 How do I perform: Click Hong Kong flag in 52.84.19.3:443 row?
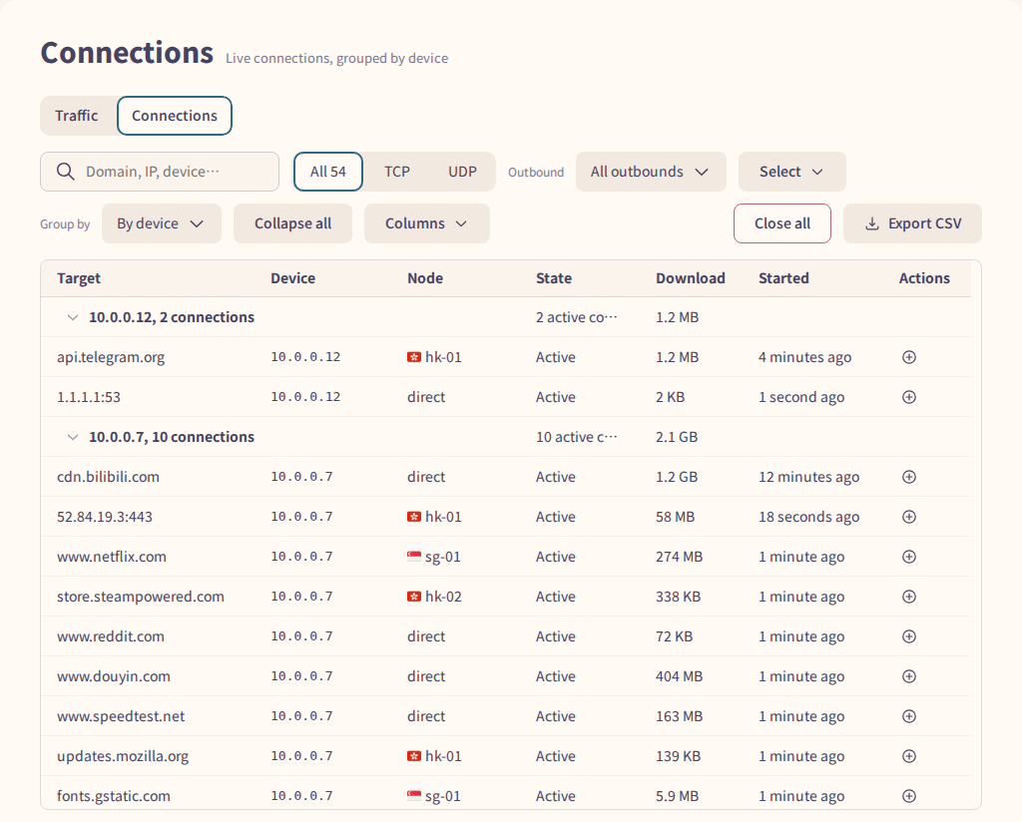coord(414,517)
